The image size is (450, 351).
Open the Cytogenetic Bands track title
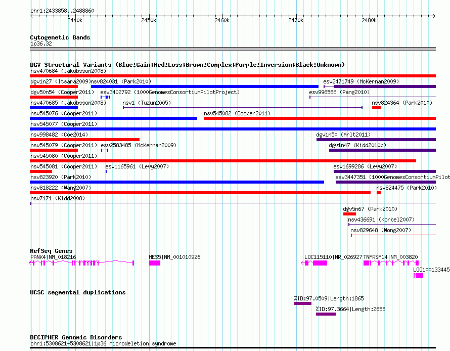click(x=60, y=37)
